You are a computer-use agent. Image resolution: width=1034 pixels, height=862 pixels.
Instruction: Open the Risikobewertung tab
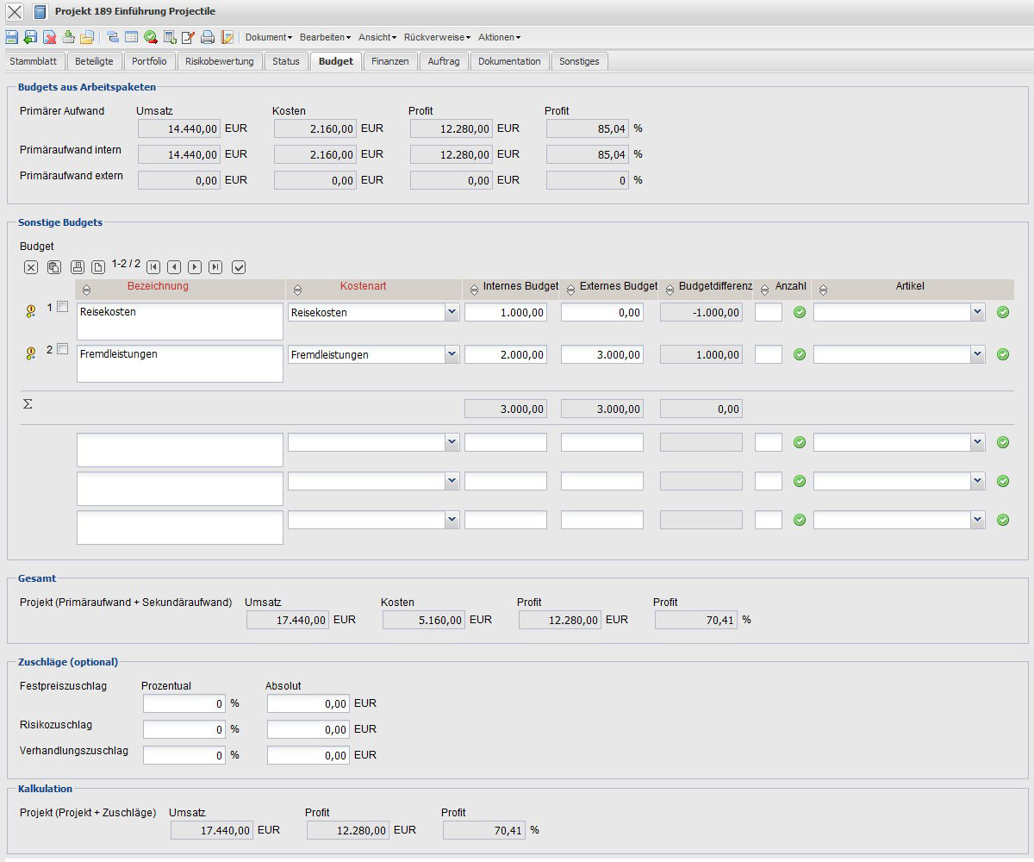click(x=220, y=61)
